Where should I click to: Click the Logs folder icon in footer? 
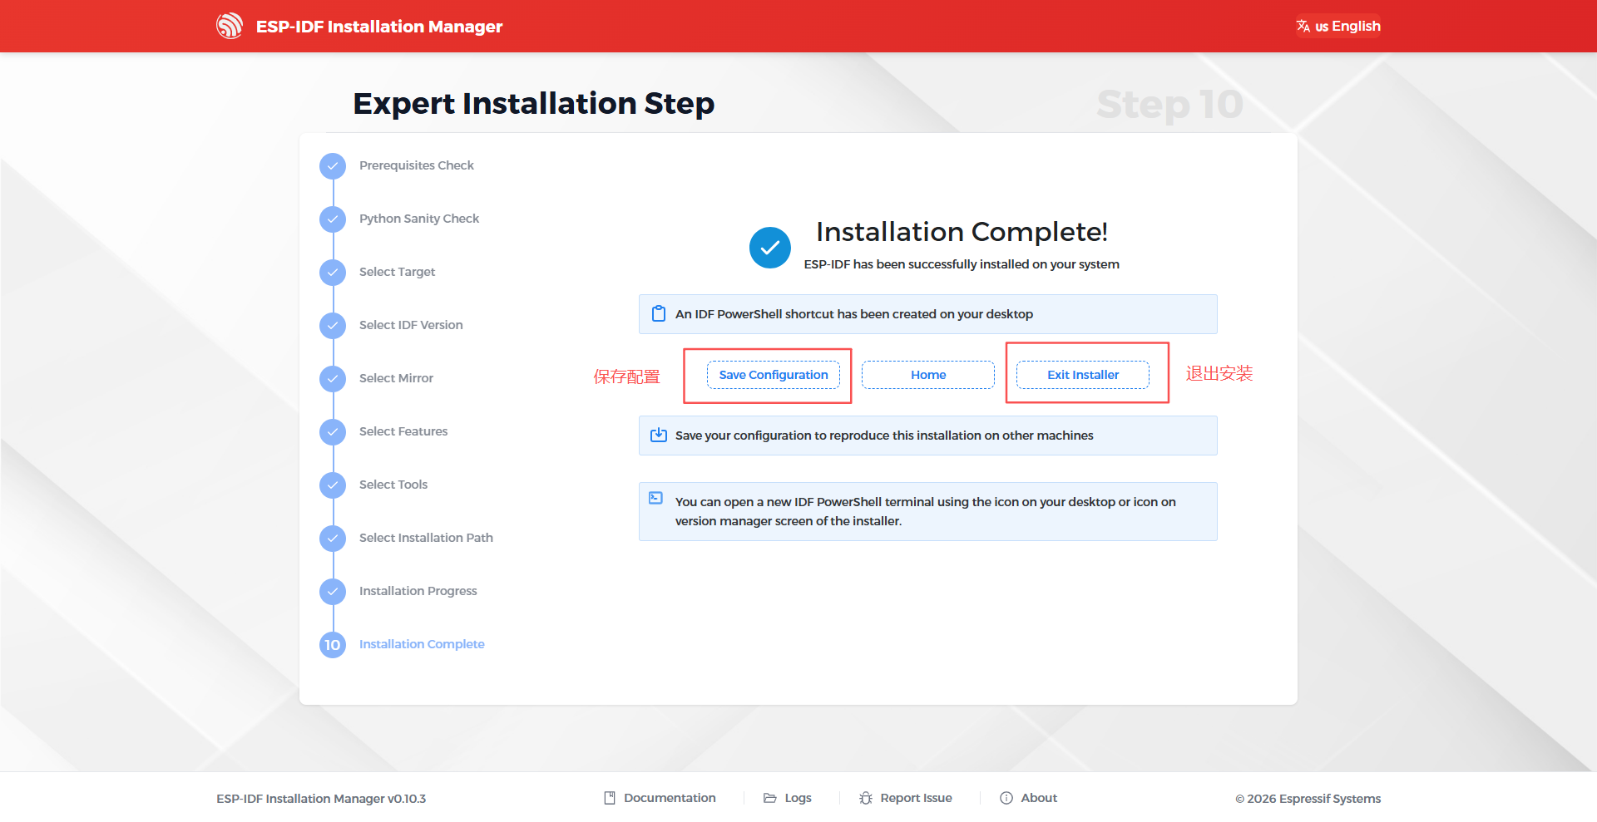tap(770, 798)
